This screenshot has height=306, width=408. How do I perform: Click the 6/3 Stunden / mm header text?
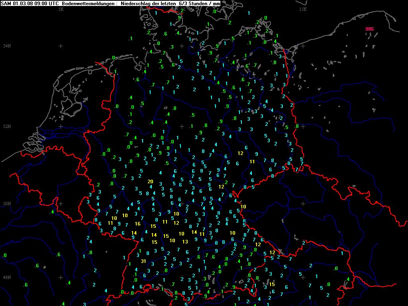199,3
